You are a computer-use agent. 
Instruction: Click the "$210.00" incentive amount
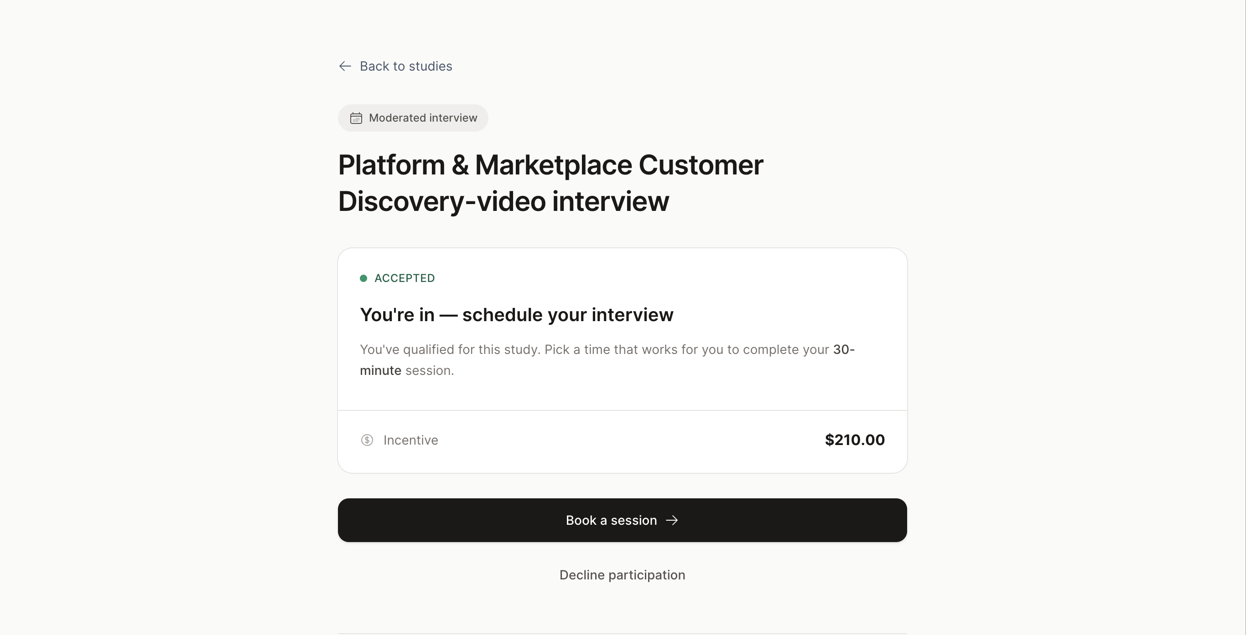(854, 440)
